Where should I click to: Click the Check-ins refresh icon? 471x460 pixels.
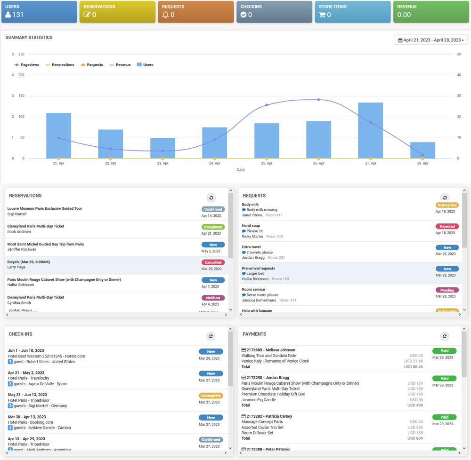tap(211, 336)
